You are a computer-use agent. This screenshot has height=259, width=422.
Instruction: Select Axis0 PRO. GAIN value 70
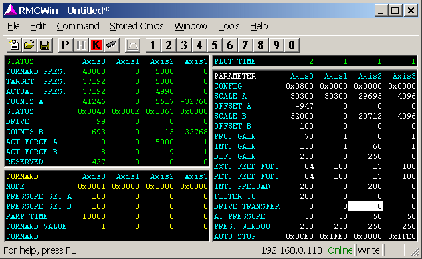(x=309, y=136)
